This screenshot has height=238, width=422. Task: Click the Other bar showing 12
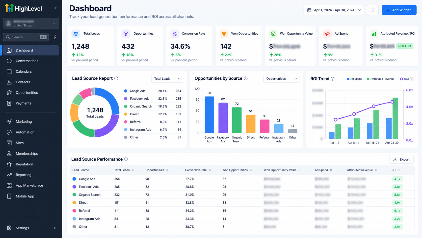(293, 131)
